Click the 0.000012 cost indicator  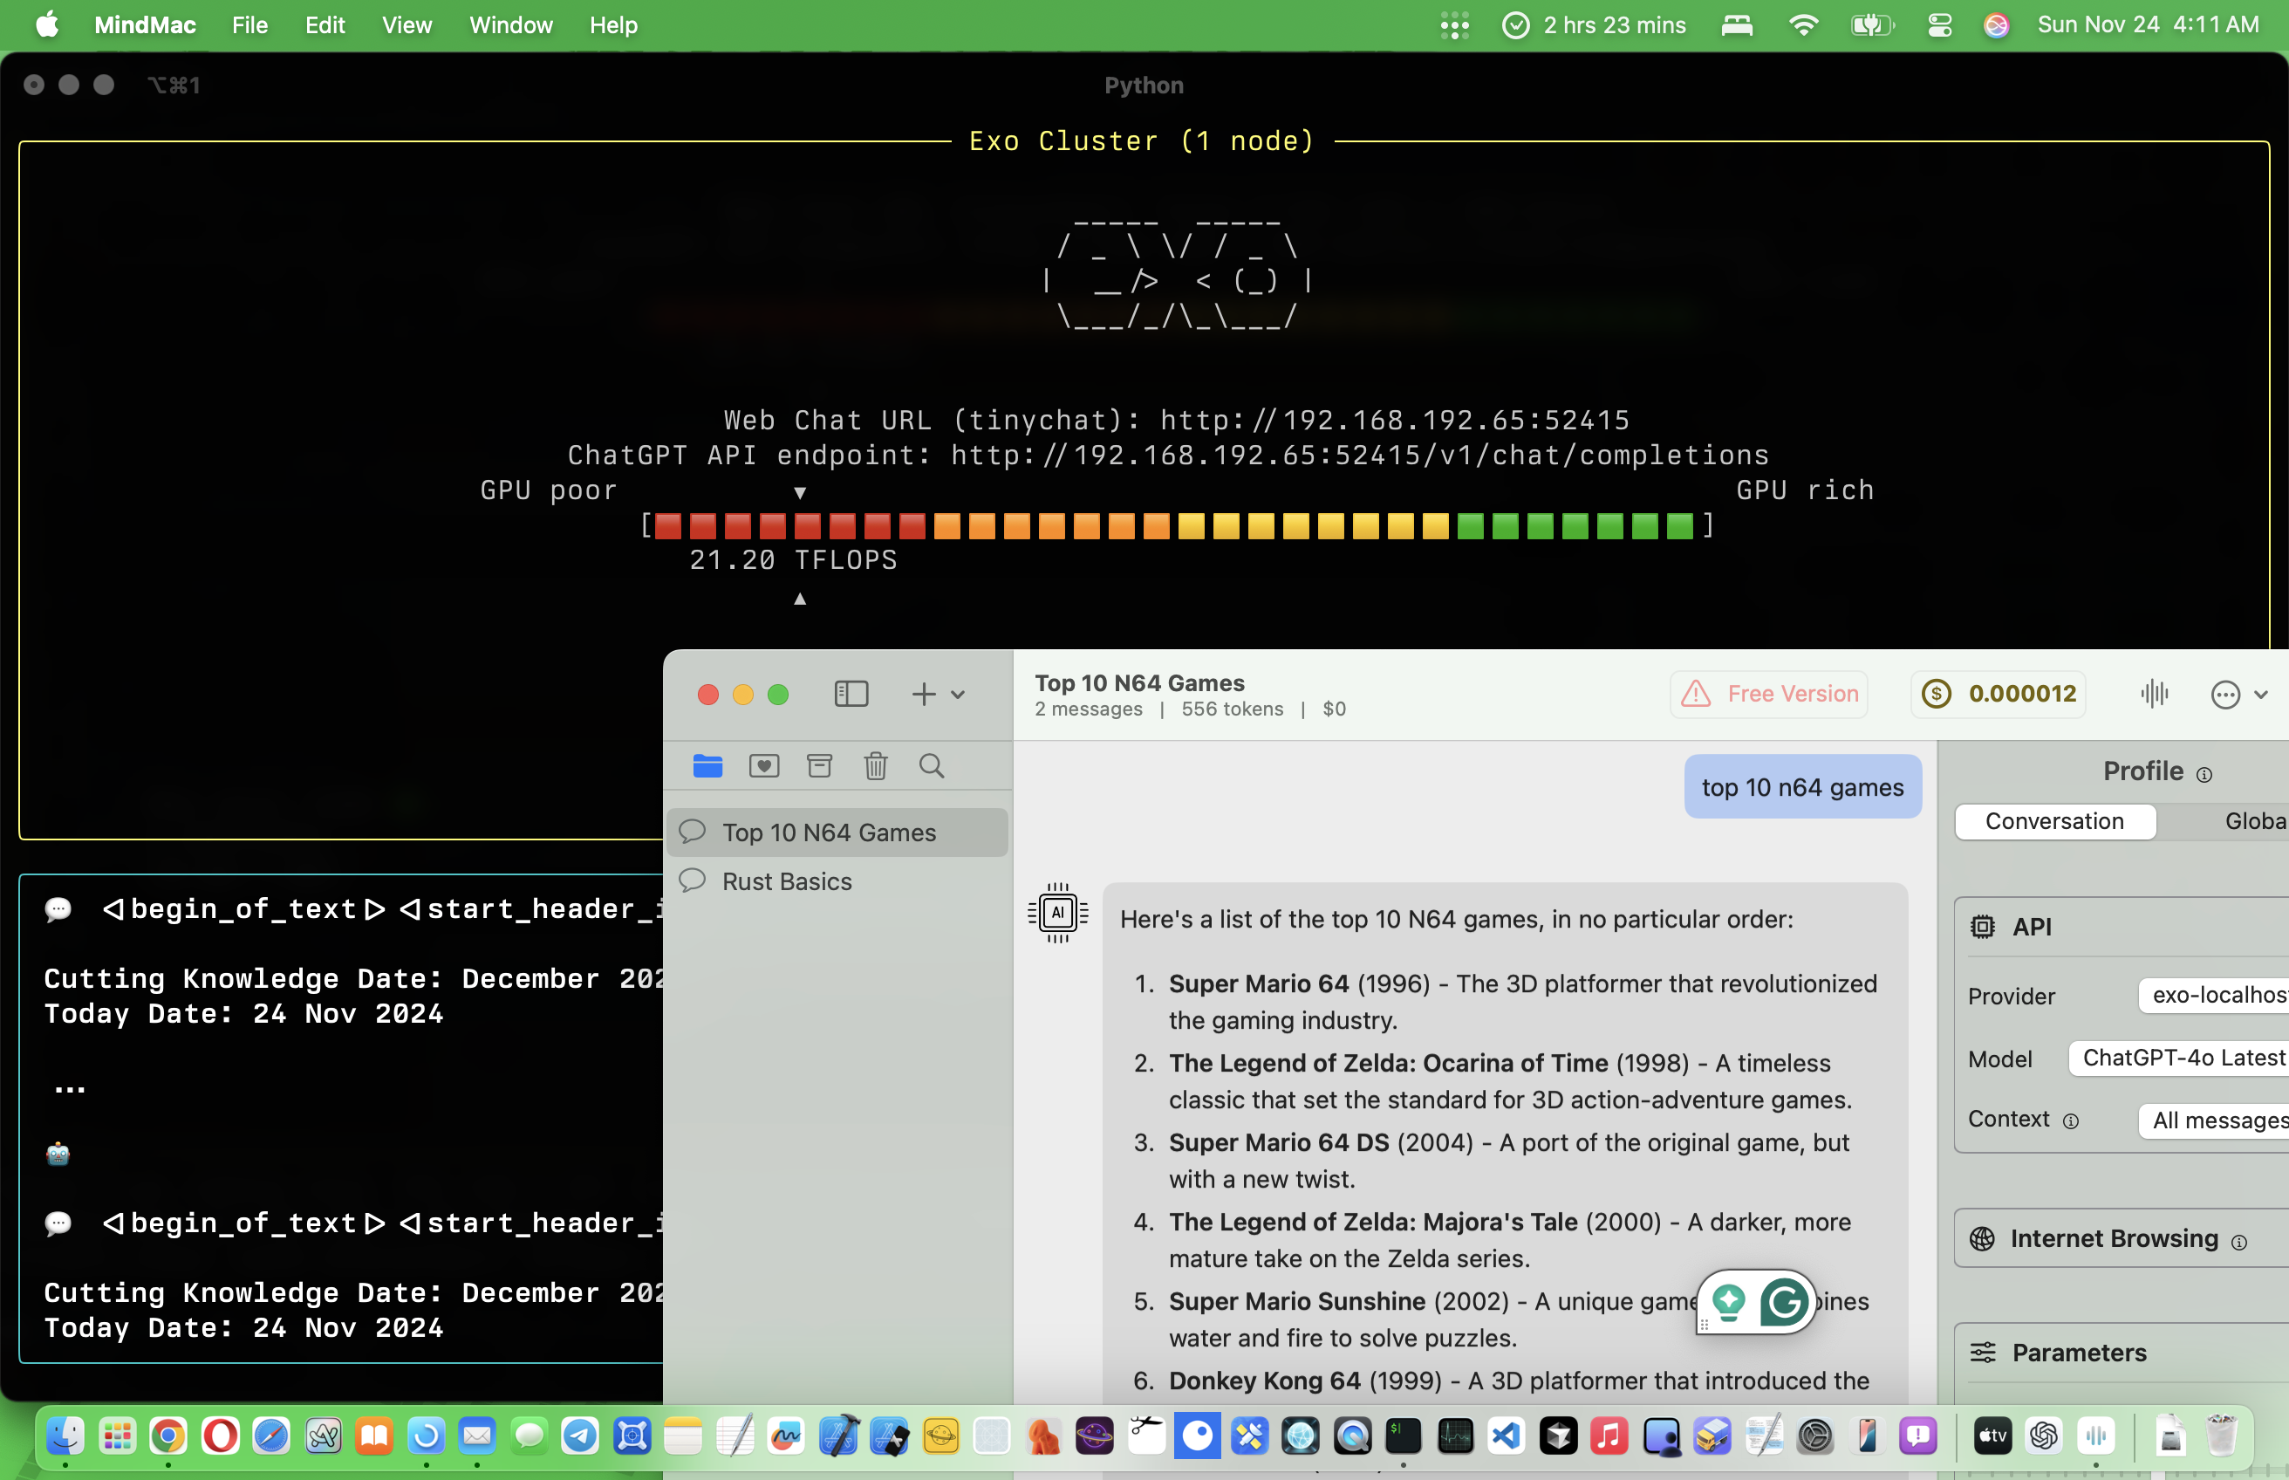(x=1999, y=694)
